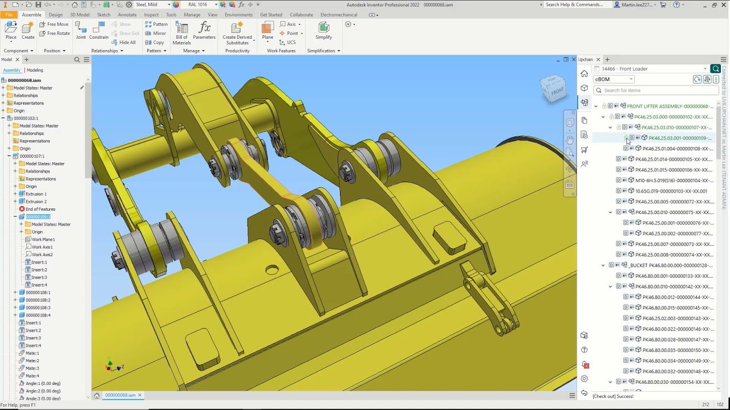Screen dimensions: 730x410
Task: Open the Parameters fx dialog
Action: click(204, 31)
